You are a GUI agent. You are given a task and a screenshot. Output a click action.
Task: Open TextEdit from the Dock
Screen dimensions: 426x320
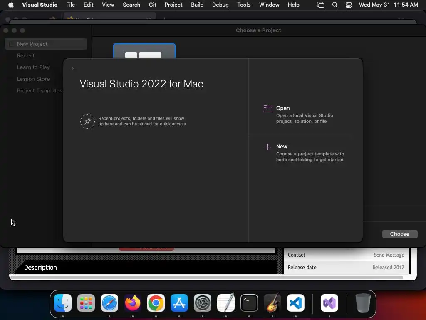(x=226, y=303)
